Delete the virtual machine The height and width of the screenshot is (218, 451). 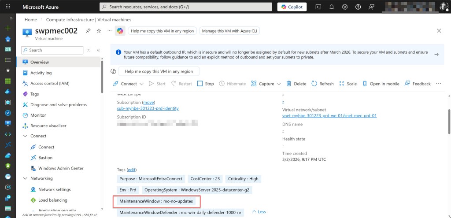pyautogui.click(x=296, y=84)
